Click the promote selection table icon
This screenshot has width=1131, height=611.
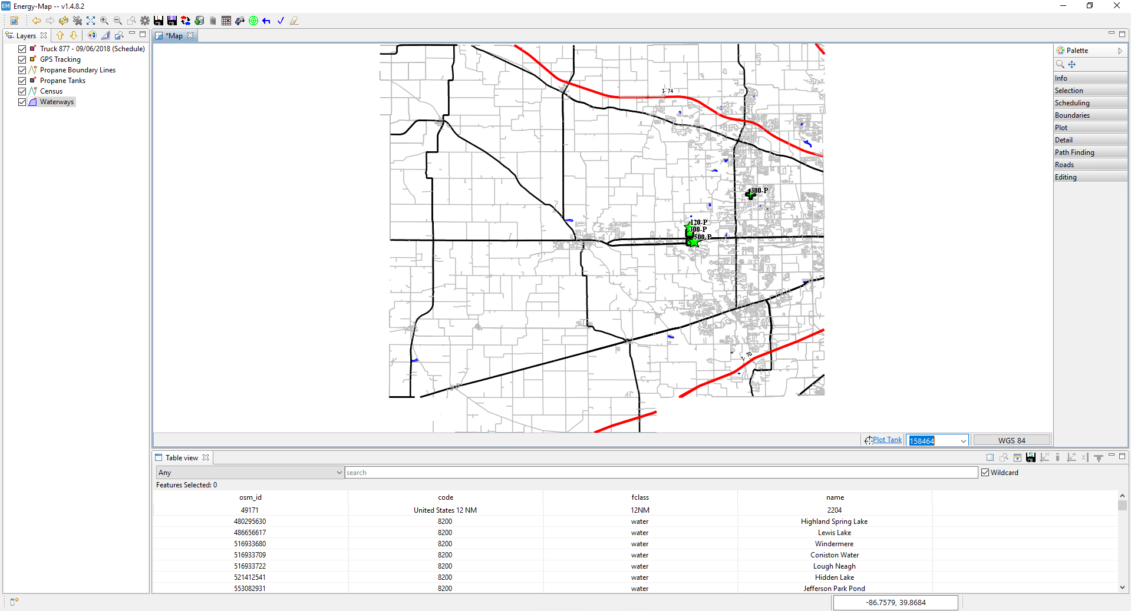coord(1017,457)
